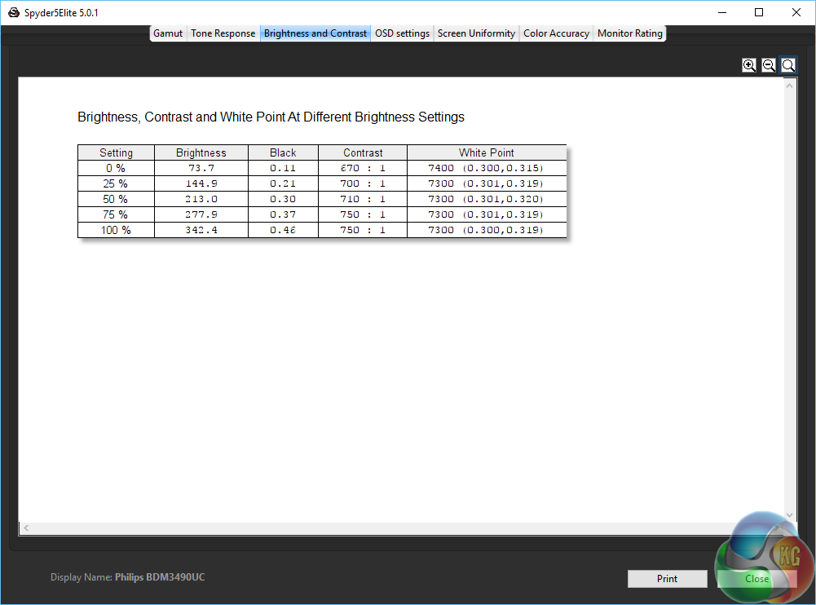The image size is (816, 605).
Task: Click the brightness value 144.9
Action: [x=201, y=183]
